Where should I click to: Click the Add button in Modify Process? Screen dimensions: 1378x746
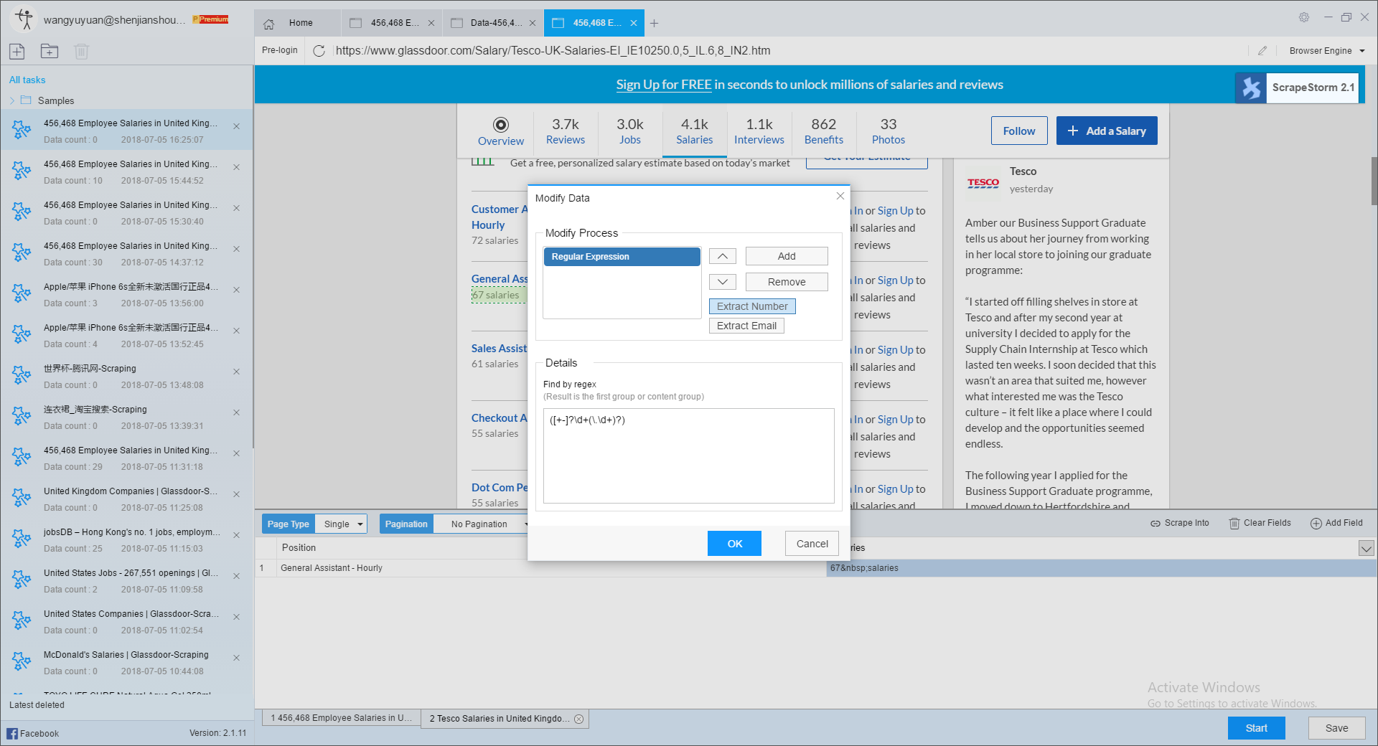coord(787,256)
